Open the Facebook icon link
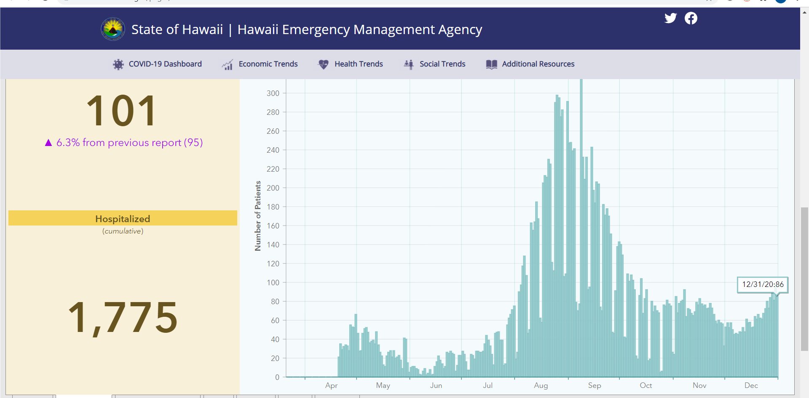 [x=691, y=18]
